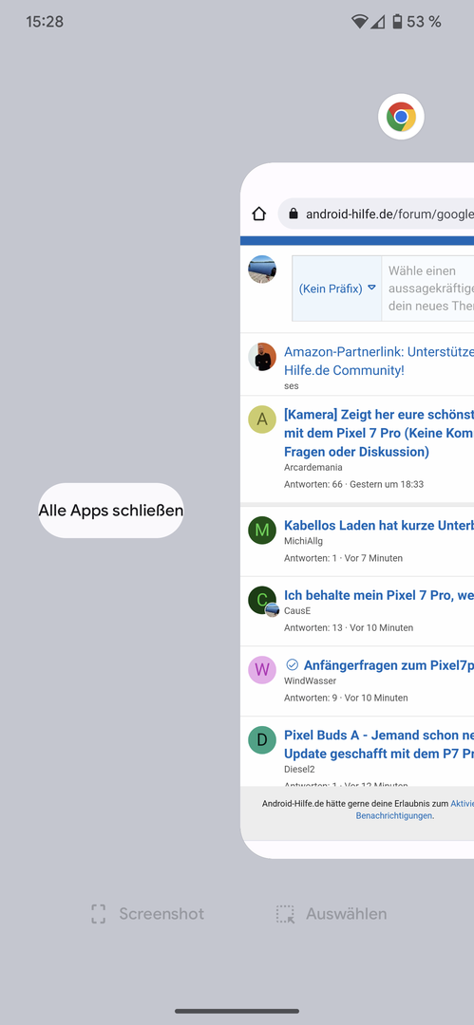Open the Chrome app icon menu

click(x=401, y=118)
